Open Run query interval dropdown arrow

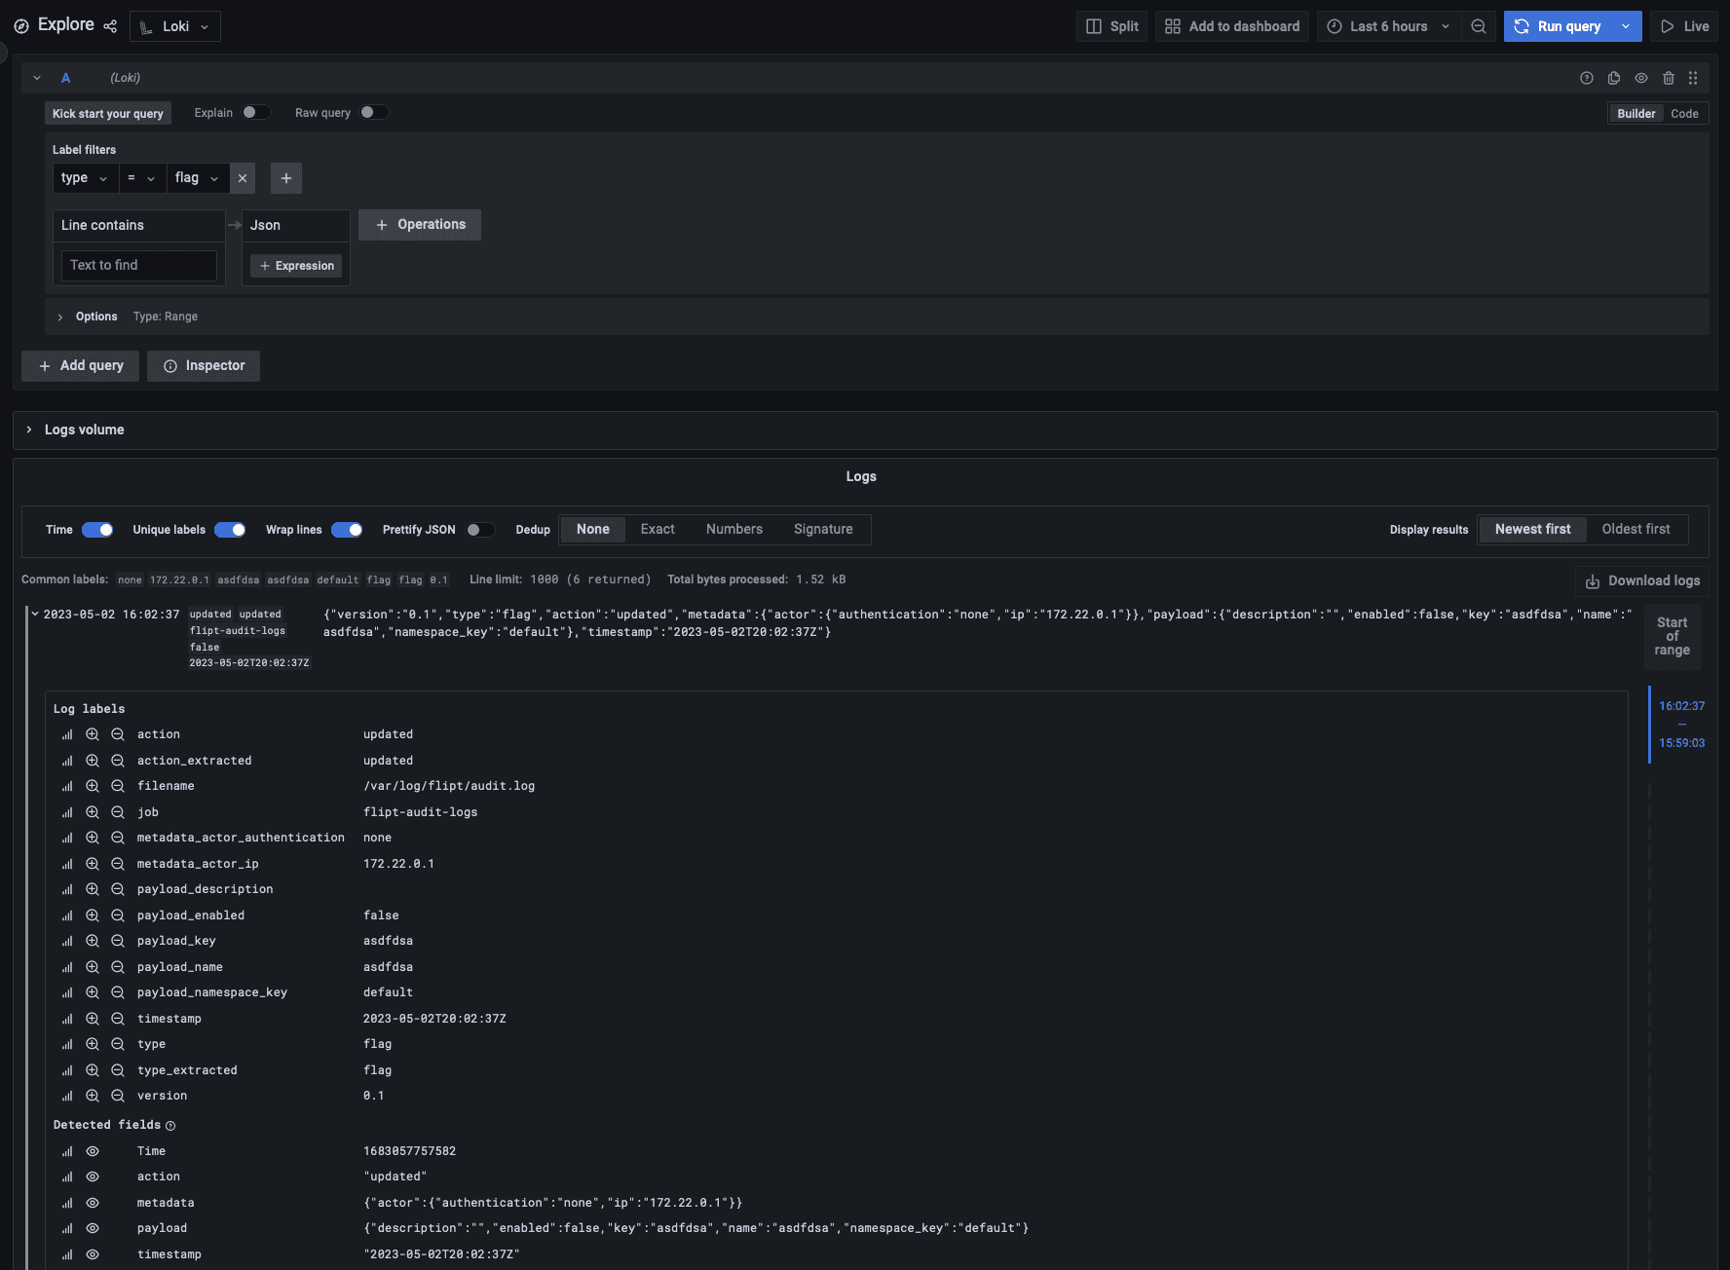coord(1626,26)
